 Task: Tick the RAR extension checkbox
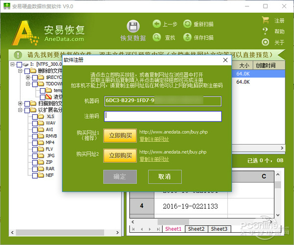(x=35, y=169)
